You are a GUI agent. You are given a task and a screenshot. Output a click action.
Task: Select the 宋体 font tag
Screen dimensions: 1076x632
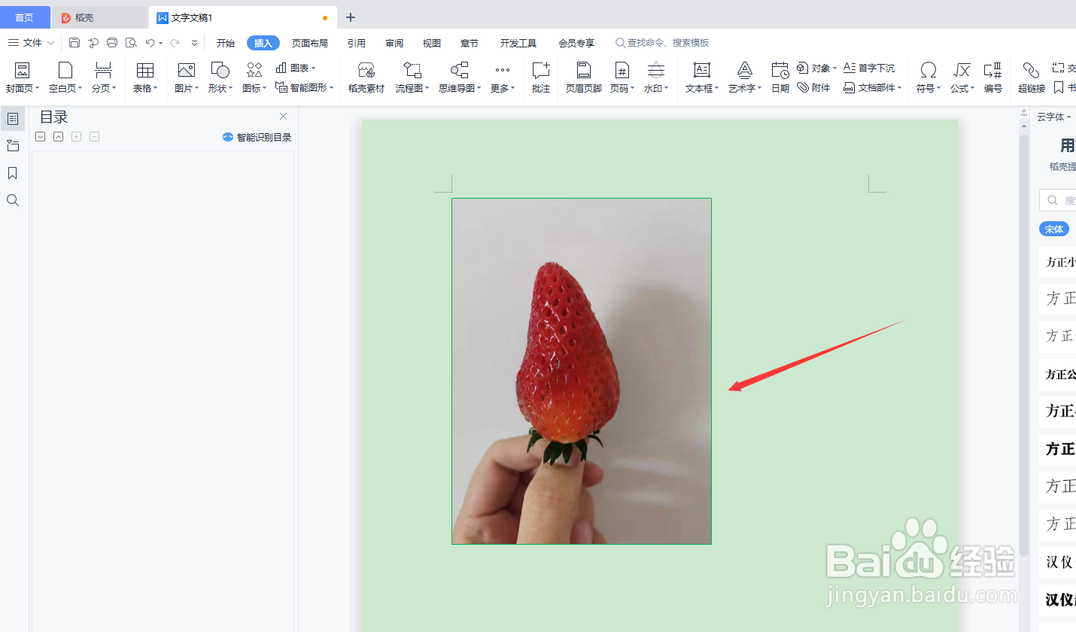click(x=1054, y=229)
